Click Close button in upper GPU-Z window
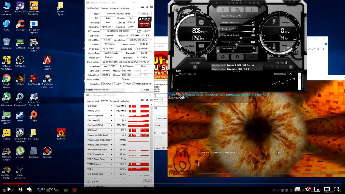Image resolution: width=345 pixels, height=194 pixels. coord(147,90)
